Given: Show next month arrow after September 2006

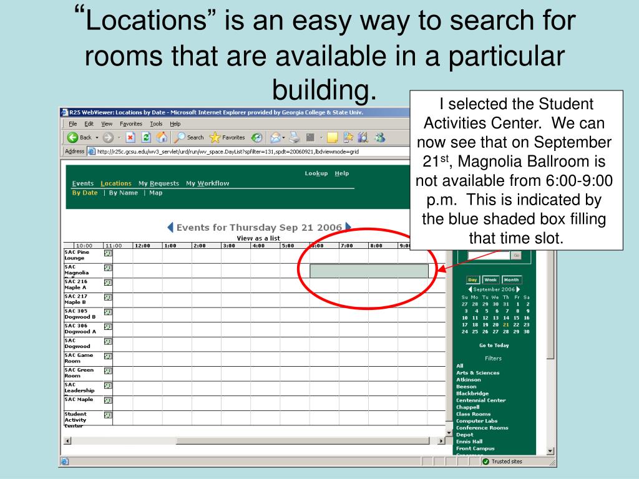Looking at the screenshot, I should (x=518, y=289).
